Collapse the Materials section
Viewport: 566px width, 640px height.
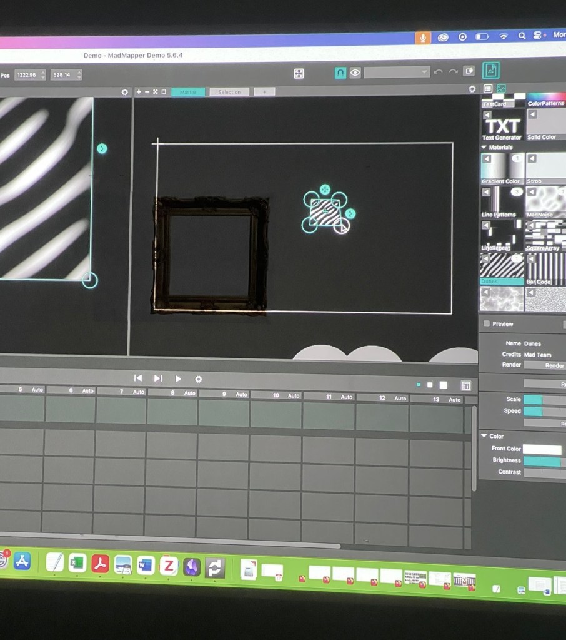tap(484, 147)
